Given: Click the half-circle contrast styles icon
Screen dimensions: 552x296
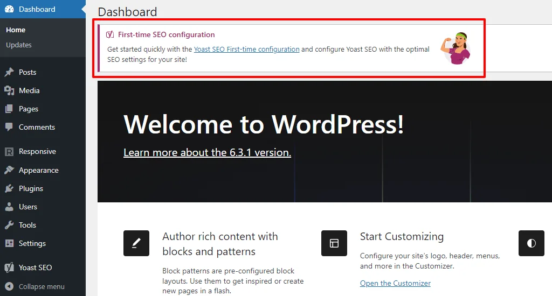Looking at the screenshot, I should [531, 243].
